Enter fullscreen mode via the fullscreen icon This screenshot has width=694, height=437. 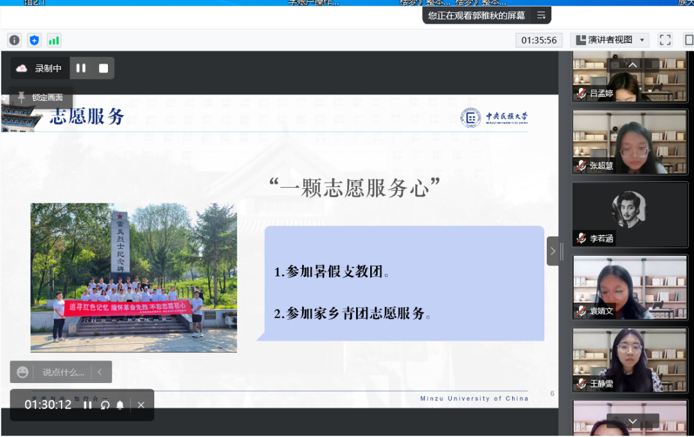click(665, 40)
